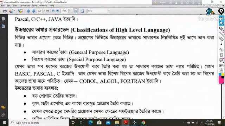
Task: Select the line pen drawing tool
Action: pos(221,34)
